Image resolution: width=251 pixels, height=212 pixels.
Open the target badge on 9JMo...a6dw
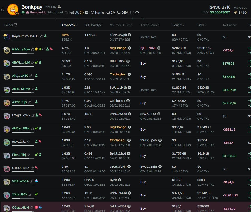coord(44,49)
